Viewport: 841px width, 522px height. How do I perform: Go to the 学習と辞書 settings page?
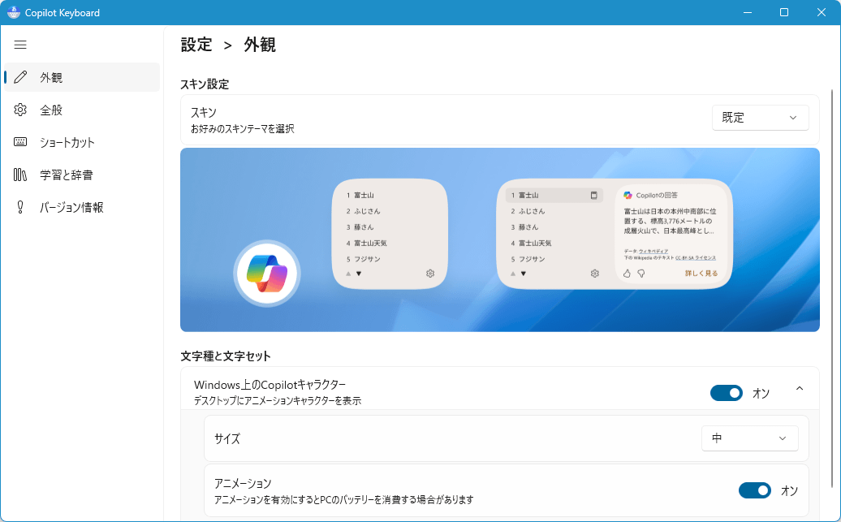(66, 175)
